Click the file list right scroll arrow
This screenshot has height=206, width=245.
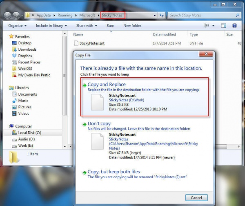[x=239, y=147]
